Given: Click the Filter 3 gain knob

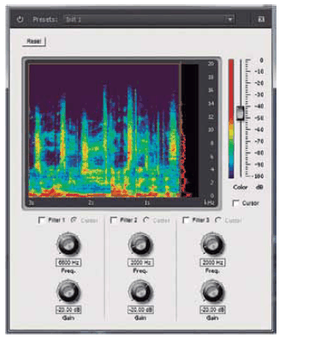Looking at the screenshot, I should [212, 292].
